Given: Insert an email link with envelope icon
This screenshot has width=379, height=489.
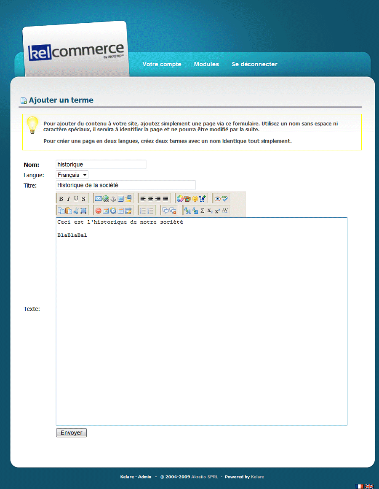Looking at the screenshot, I should coord(98,199).
